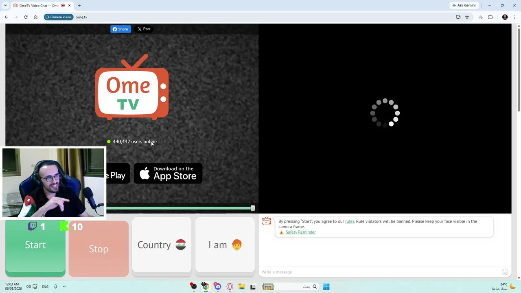
Task: Click Ask Gemini
Action: [464, 5]
